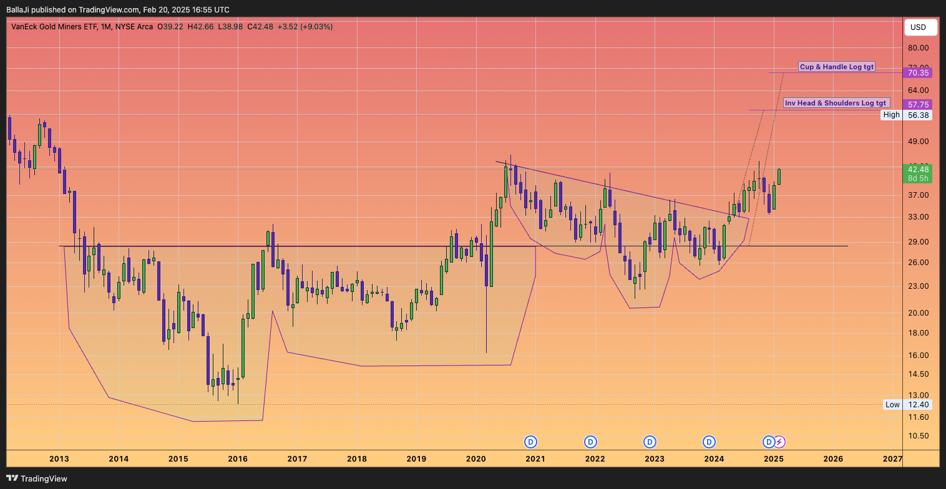This screenshot has height=489, width=946.
Task: Click the 18.00 price axis label
Action: click(919, 333)
